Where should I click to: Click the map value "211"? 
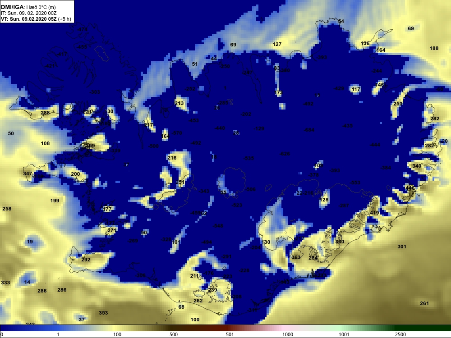pos(194,276)
